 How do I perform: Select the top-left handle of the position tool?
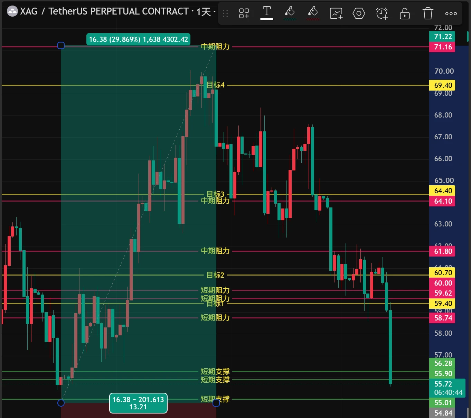pyautogui.click(x=61, y=45)
